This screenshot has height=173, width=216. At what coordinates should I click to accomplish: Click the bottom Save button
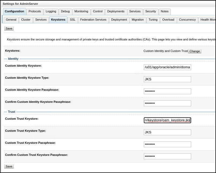(9, 166)
